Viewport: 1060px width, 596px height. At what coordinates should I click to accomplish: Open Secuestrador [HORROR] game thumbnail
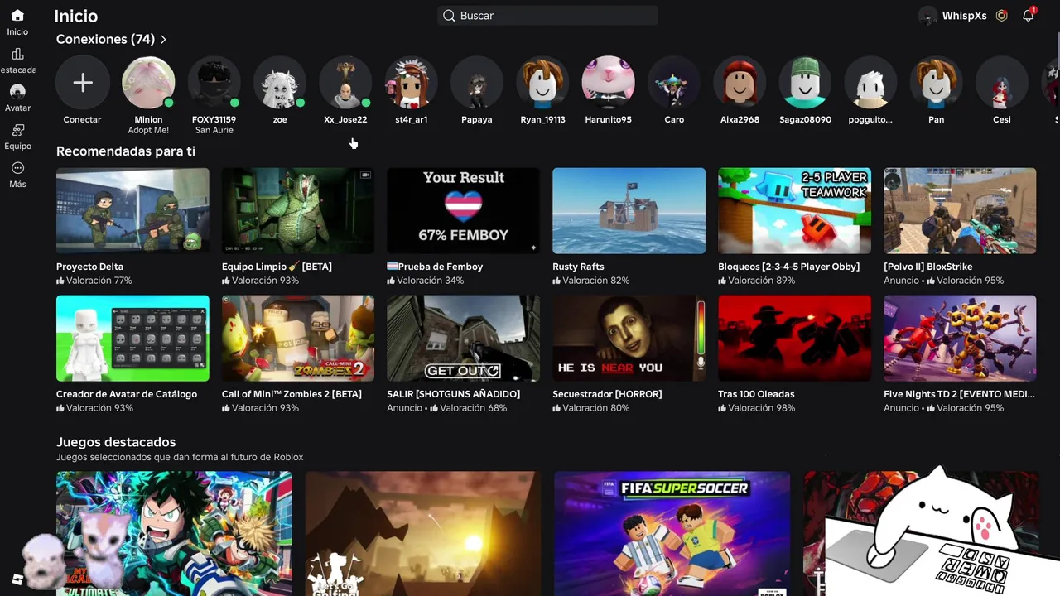tap(629, 339)
